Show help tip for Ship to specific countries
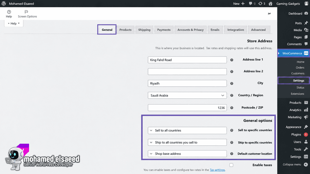The width and height of the screenshot is (310, 174). (x=232, y=143)
